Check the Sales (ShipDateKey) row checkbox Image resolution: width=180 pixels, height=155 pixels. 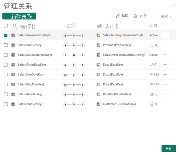[6, 84]
